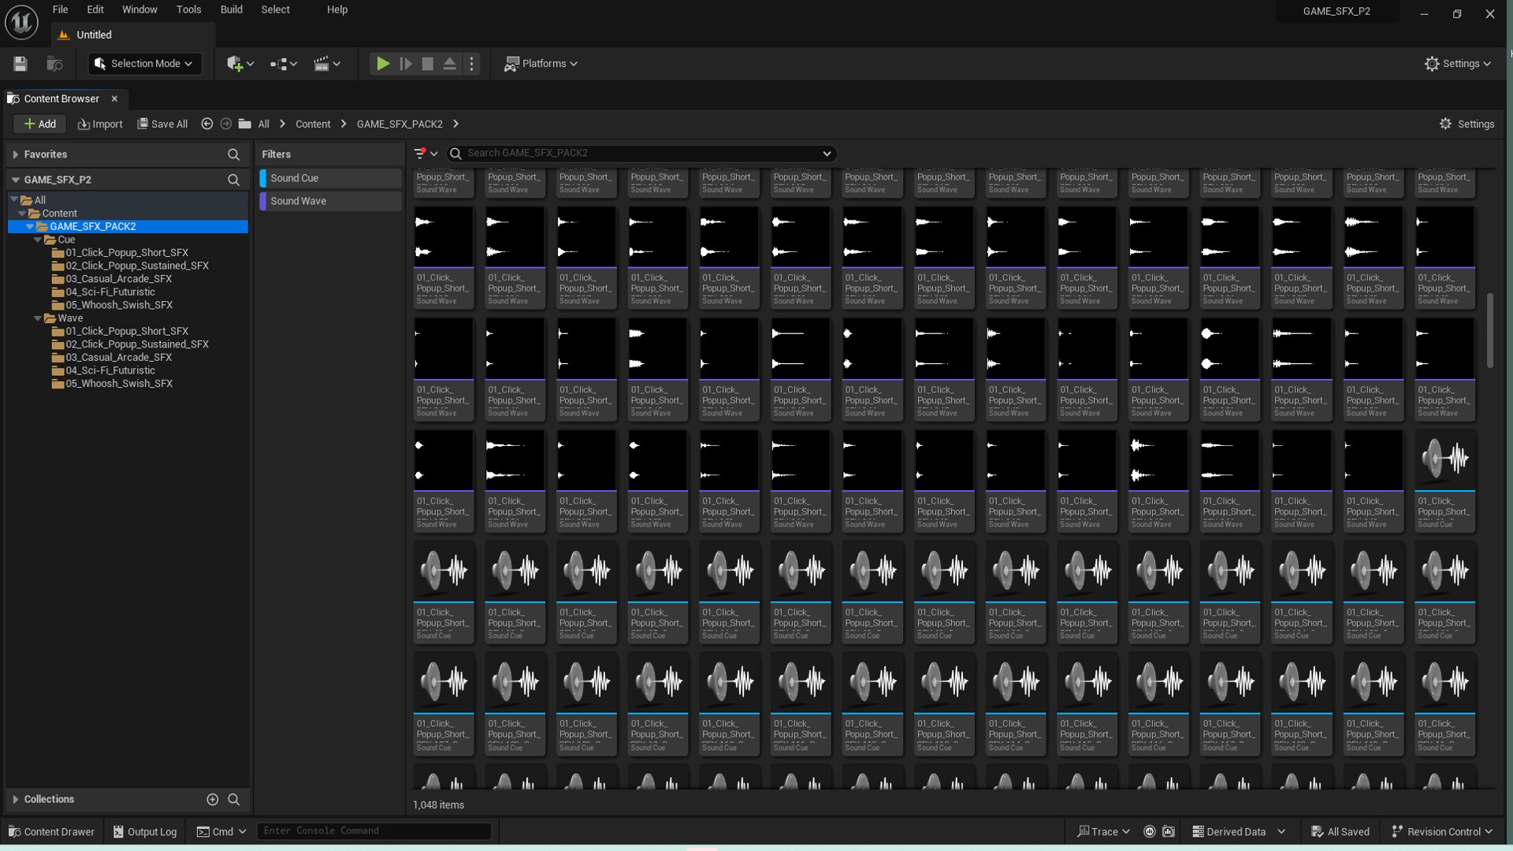Open the Tools menu
This screenshot has height=851, width=1513.
(x=188, y=9)
